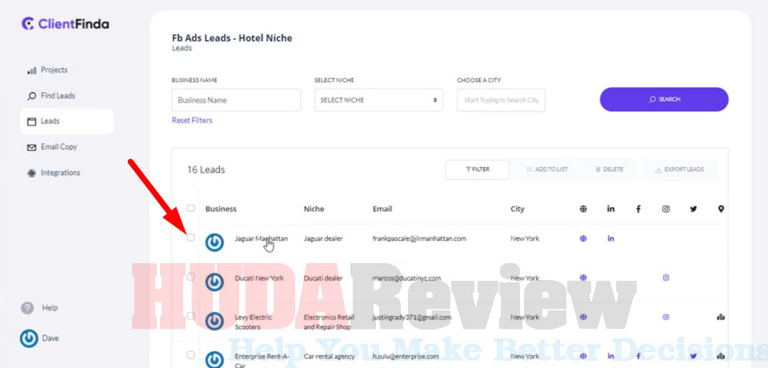Open Levy Electric Scooters website globe icon

click(583, 317)
